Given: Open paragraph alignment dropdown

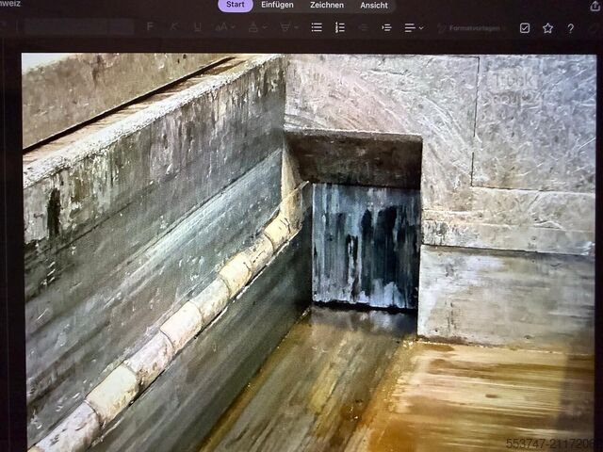Looking at the screenshot, I should (414, 28).
